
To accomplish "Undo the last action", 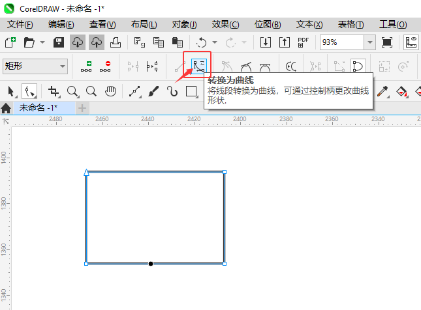I will pyautogui.click(x=202, y=42).
